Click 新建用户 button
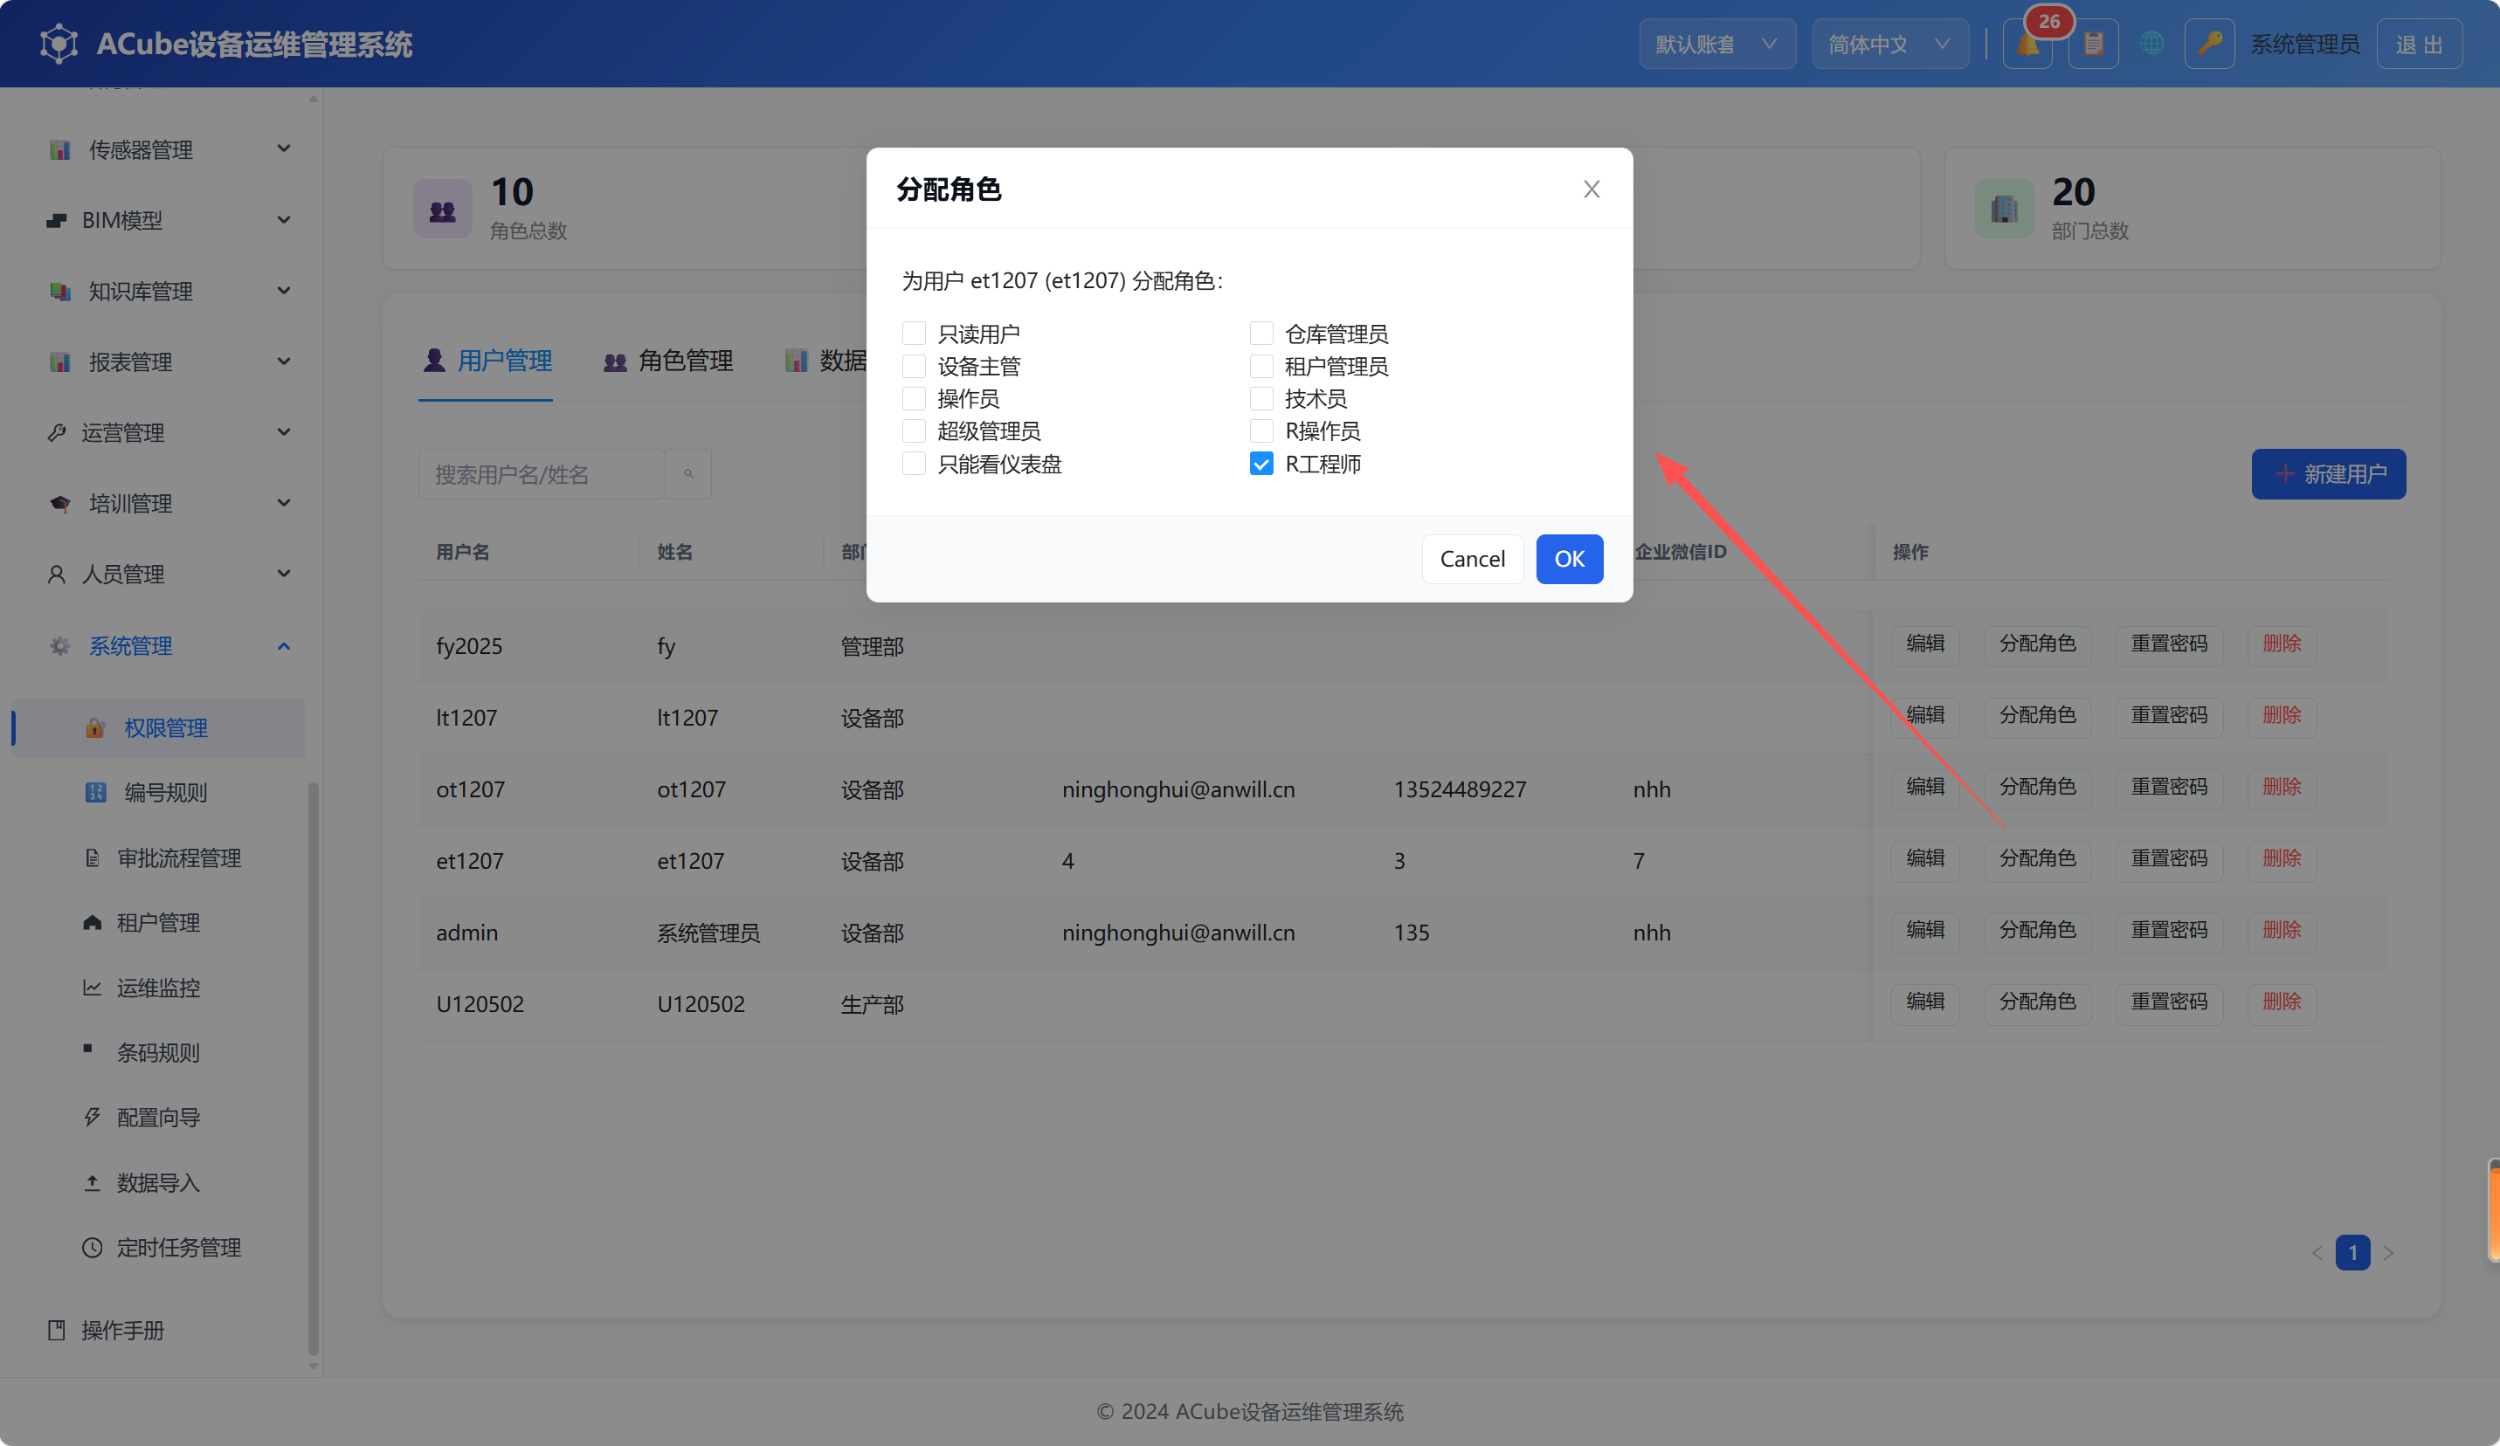The image size is (2500, 1446). click(2329, 474)
